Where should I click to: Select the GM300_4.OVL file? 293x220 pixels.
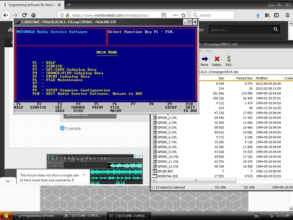click(165, 127)
